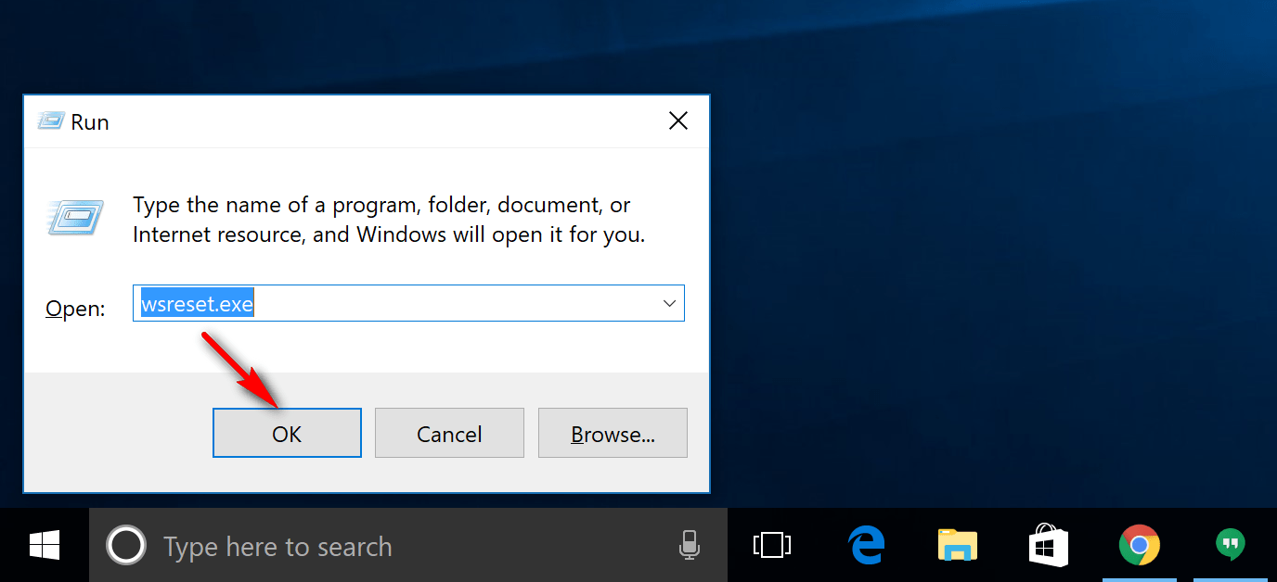Click OK to run wsreset.exe
The width and height of the screenshot is (1277, 582).
(x=287, y=433)
